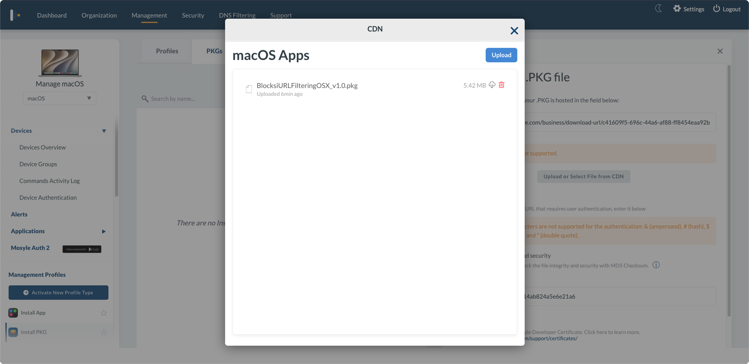The height and width of the screenshot is (364, 749).
Task: Open Mosyle Auth 2
Action: click(30, 248)
